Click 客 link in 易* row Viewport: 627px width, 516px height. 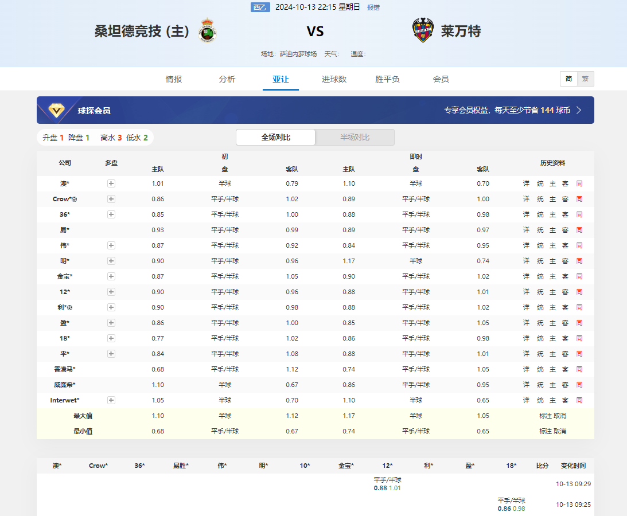pos(565,230)
